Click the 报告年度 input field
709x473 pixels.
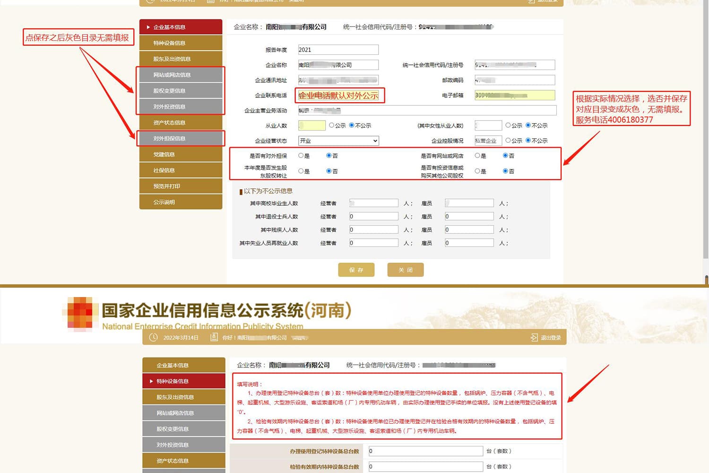(x=338, y=50)
